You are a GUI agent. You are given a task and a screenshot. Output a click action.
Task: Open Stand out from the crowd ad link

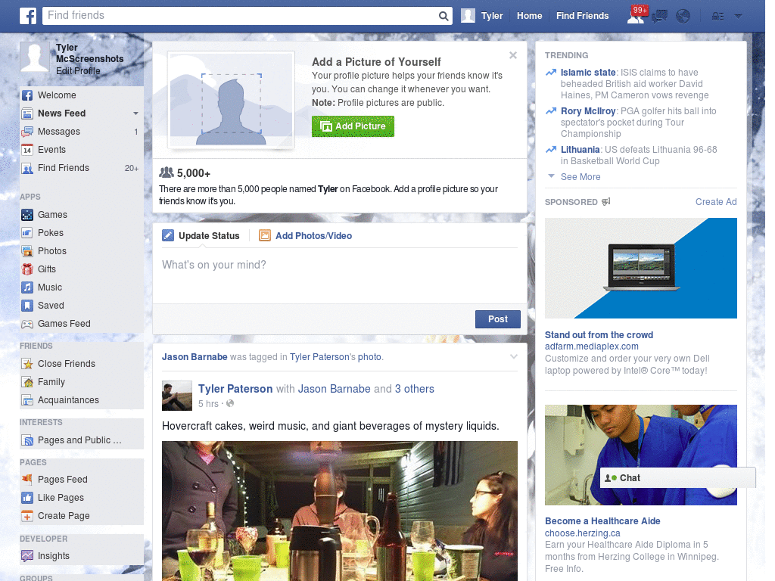pyautogui.click(x=599, y=335)
